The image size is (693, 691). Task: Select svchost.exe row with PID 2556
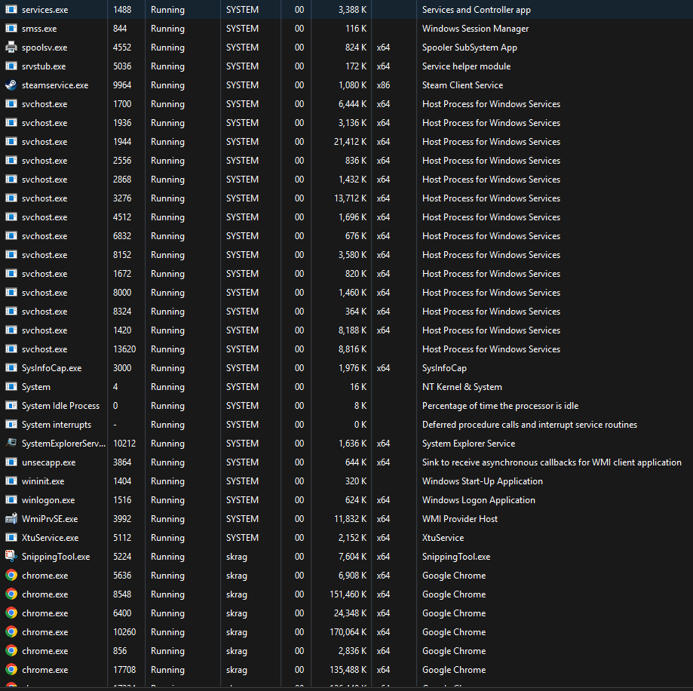347,161
